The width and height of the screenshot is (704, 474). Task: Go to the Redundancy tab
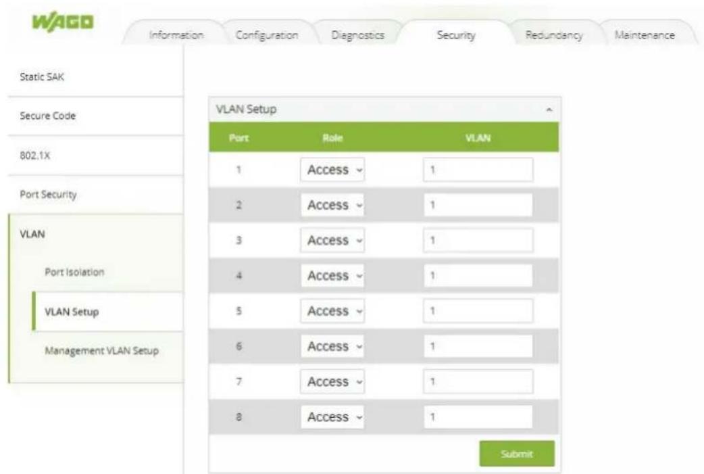(x=554, y=35)
